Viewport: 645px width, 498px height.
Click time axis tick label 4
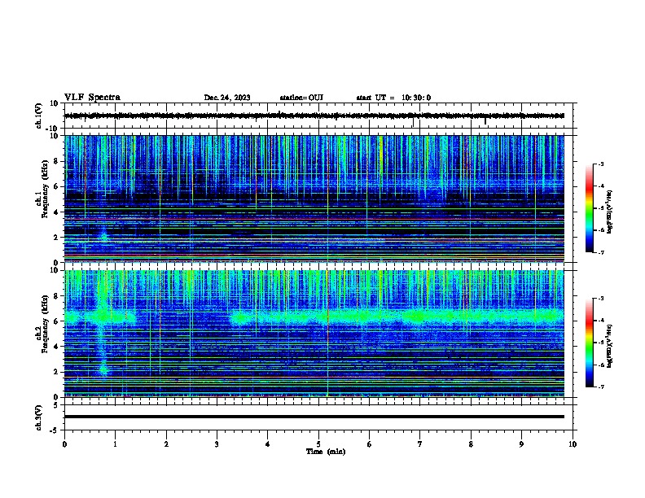pos(267,444)
